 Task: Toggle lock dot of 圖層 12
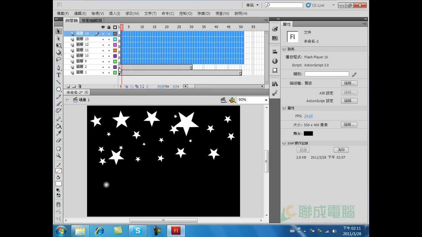pos(109,45)
